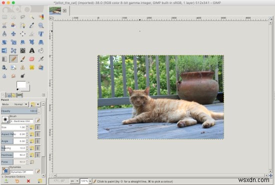Viewport: 275px width, 185px height.
Task: Toggle the link button beside Angle
Action: tap(37, 141)
